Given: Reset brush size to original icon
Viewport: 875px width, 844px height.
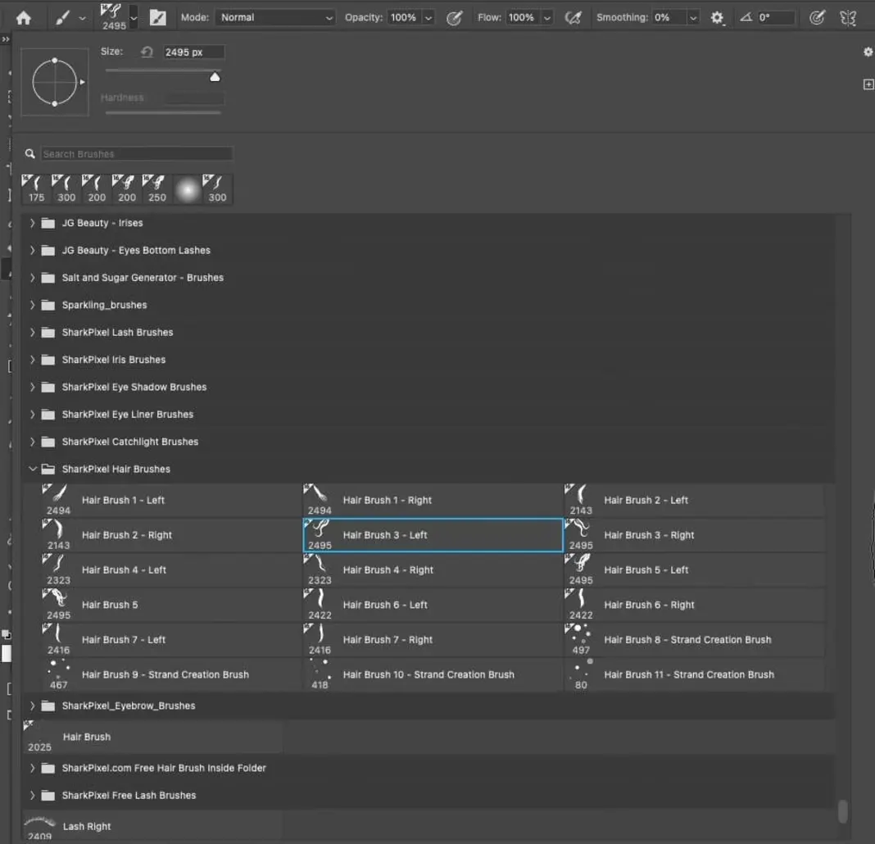Looking at the screenshot, I should [x=147, y=52].
